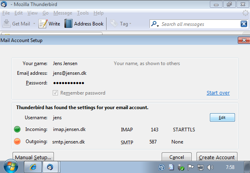
Task: Click the email address jens@jensen.dk field
Action: 70,73
